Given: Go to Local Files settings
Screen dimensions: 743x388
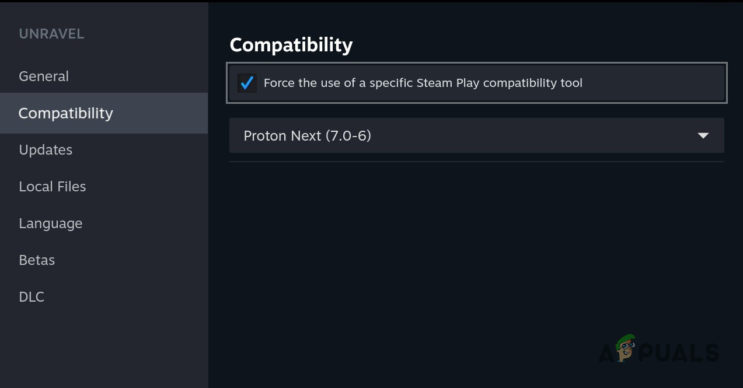Looking at the screenshot, I should click(x=52, y=186).
